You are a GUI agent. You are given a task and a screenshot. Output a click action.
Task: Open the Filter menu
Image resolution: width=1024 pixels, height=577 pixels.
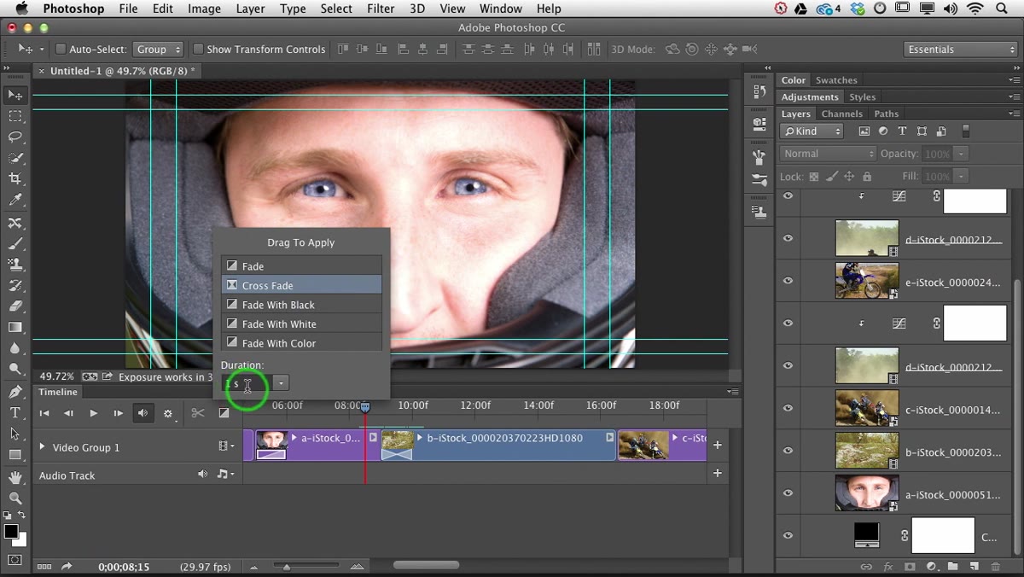pyautogui.click(x=381, y=9)
